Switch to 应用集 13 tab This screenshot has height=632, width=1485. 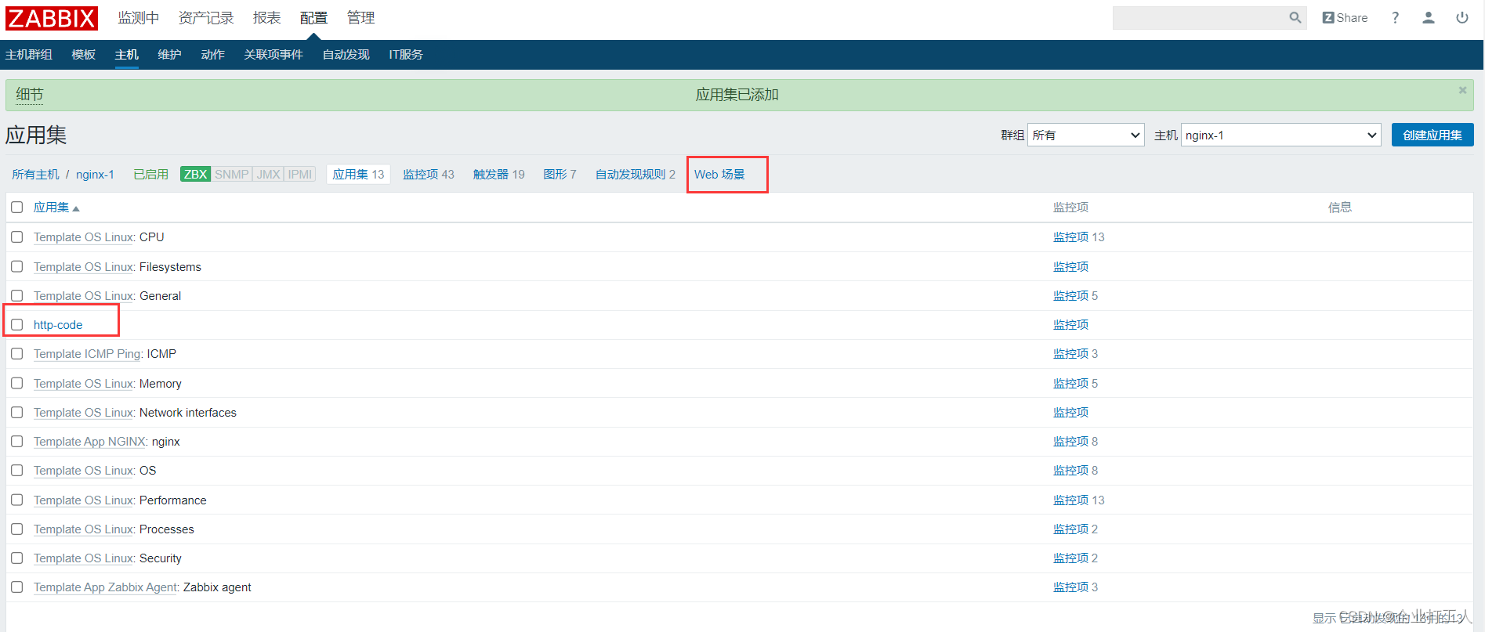pos(358,175)
